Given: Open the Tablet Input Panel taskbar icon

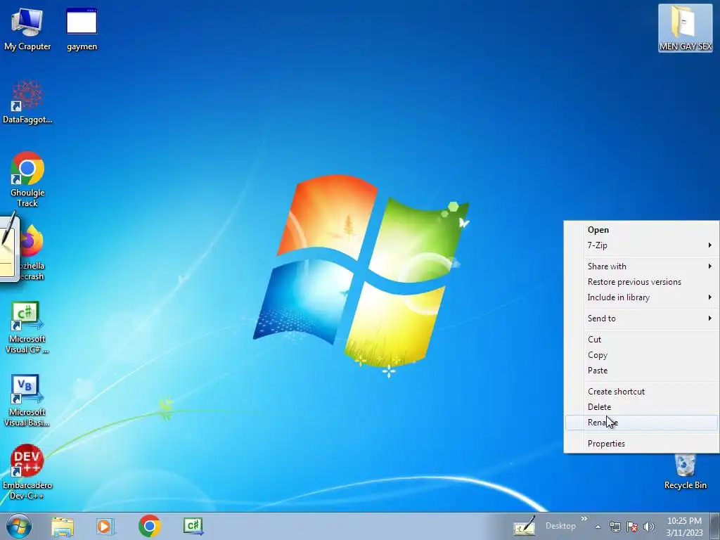Looking at the screenshot, I should click(525, 526).
